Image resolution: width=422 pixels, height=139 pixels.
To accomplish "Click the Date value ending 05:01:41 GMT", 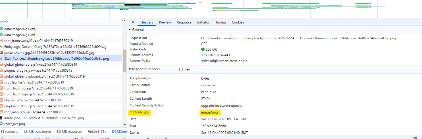I will click(224, 119).
